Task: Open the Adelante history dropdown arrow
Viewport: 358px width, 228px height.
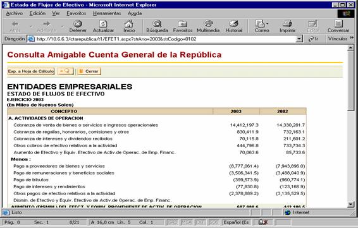Action: (x=62, y=27)
